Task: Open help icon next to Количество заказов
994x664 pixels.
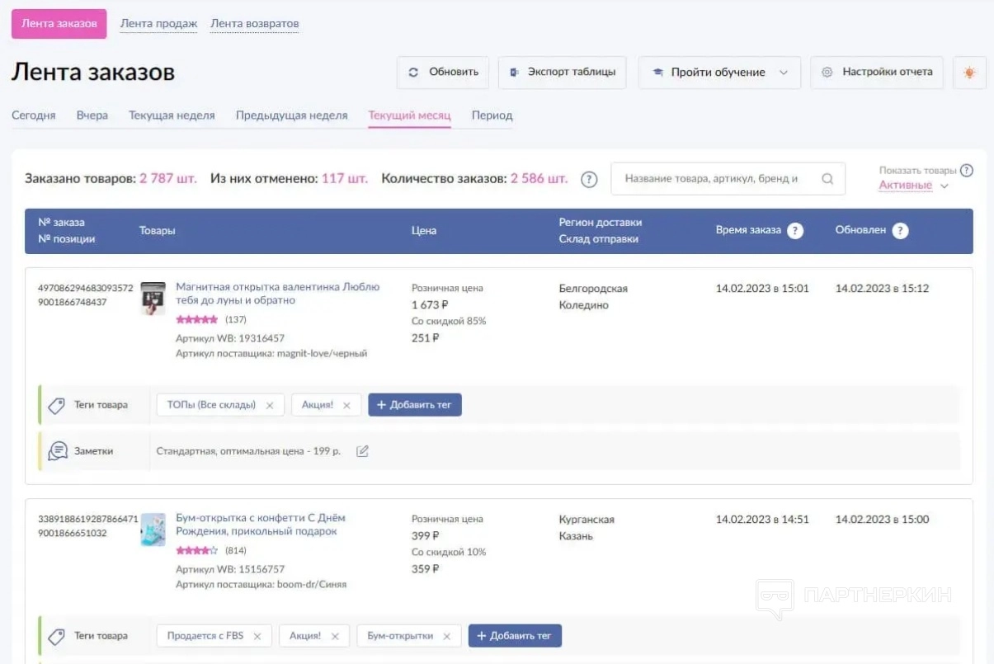Action: [589, 179]
